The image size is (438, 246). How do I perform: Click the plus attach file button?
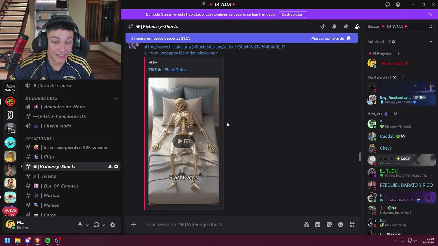point(133,224)
